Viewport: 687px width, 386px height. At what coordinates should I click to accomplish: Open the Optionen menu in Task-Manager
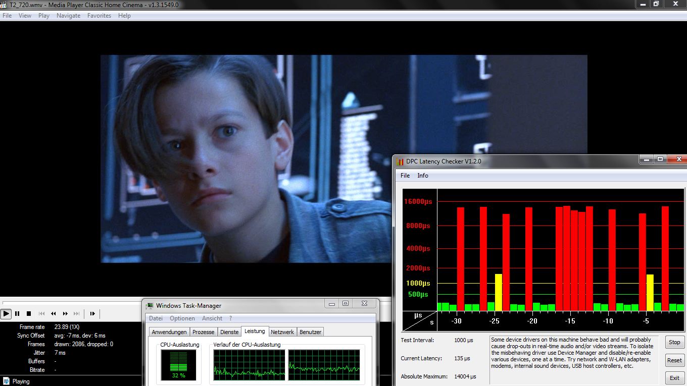pyautogui.click(x=182, y=318)
